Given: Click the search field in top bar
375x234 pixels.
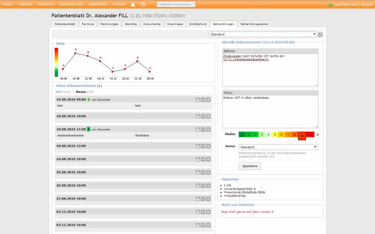Looking at the screenshot, I should point(176,4).
